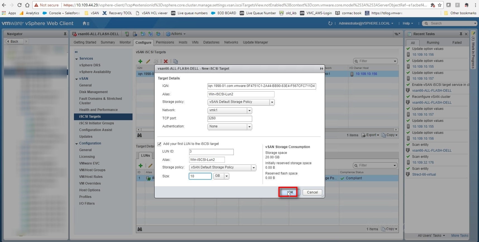Click the binoculars find icon below target list

pos(139,135)
